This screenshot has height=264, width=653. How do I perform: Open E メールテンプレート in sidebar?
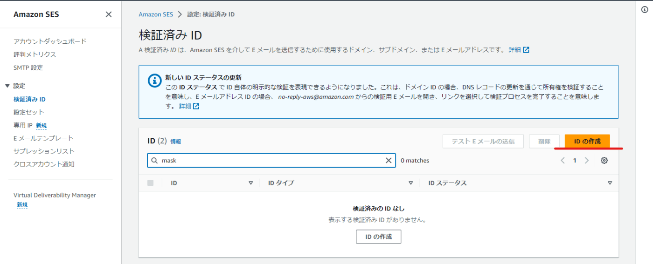click(43, 138)
